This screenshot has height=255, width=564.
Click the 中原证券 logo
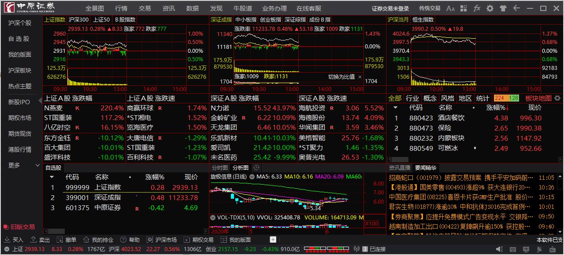tap(30, 7)
